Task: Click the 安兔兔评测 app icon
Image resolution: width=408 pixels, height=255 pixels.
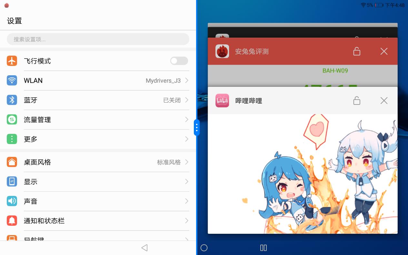Action: point(222,51)
